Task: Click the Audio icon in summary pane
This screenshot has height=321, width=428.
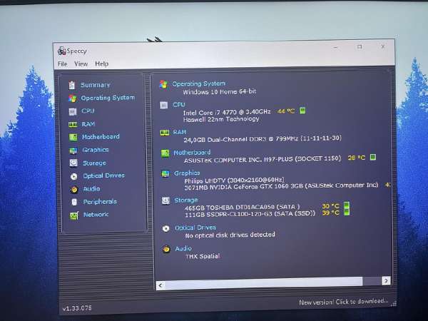Action: click(x=166, y=249)
